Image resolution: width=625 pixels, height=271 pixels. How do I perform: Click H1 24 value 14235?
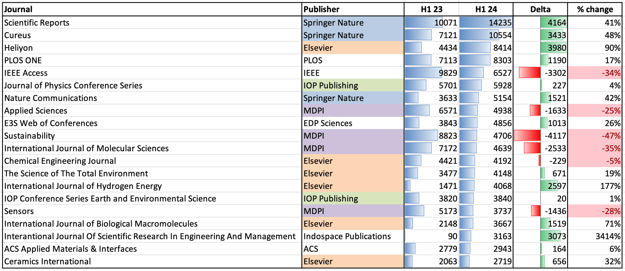[x=486, y=23]
